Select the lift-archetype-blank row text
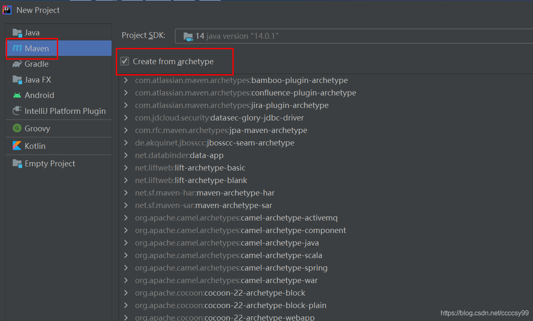Viewport: 533px width, 321px height. pyautogui.click(x=191, y=181)
